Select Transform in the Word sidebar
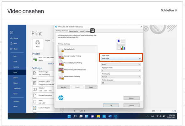Viewport: 185px width, 126px height. pyautogui.click(x=17, y=88)
